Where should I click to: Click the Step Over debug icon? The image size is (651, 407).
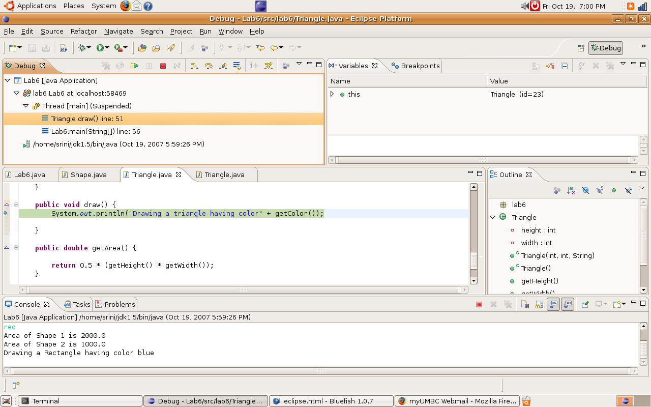(x=209, y=66)
